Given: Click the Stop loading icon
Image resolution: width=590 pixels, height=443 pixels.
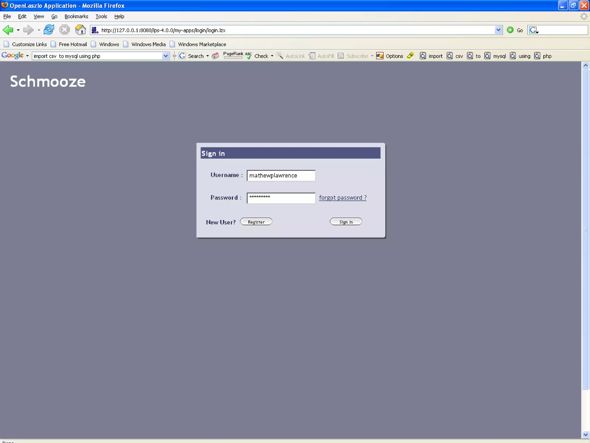Looking at the screenshot, I should pos(65,30).
